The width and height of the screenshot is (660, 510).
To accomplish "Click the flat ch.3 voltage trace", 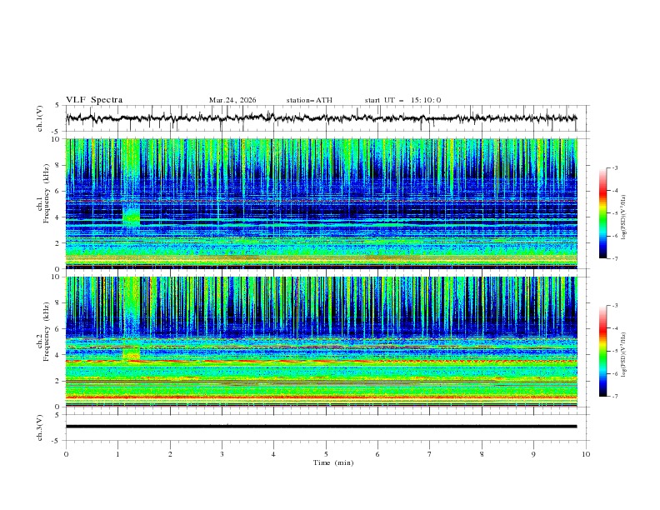I will pyautogui.click(x=321, y=427).
